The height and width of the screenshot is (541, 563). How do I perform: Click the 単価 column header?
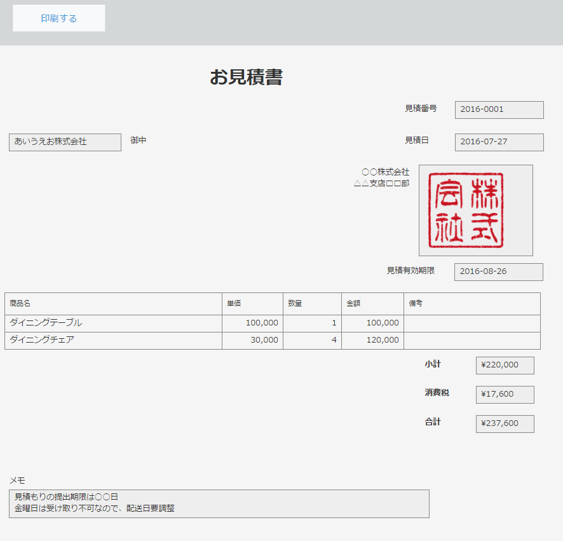coord(252,304)
